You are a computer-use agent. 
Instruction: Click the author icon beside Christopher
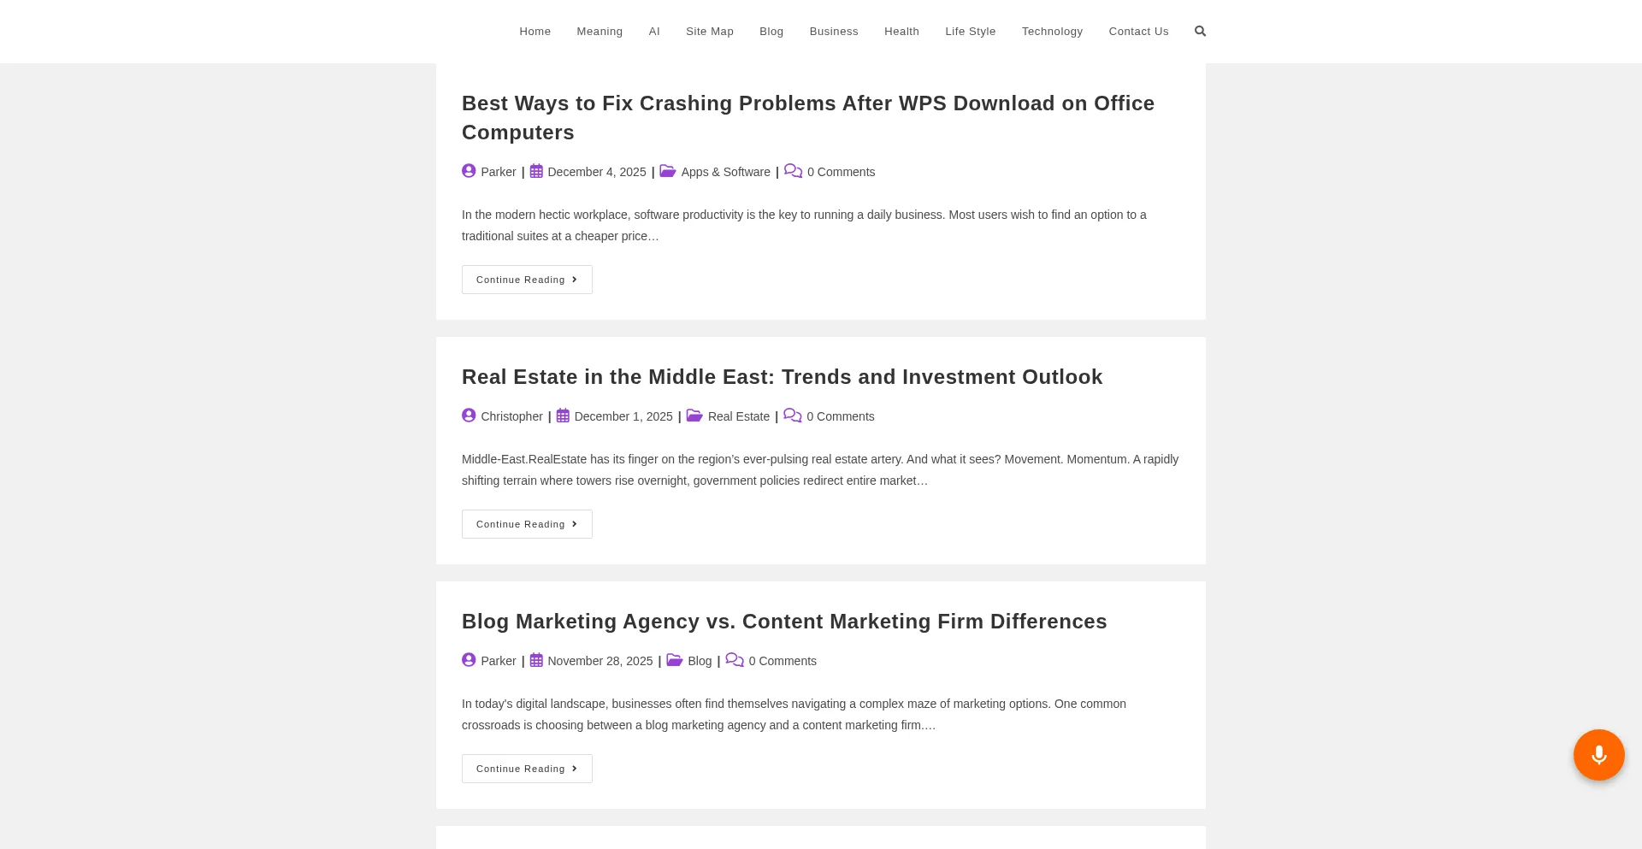[469, 416]
